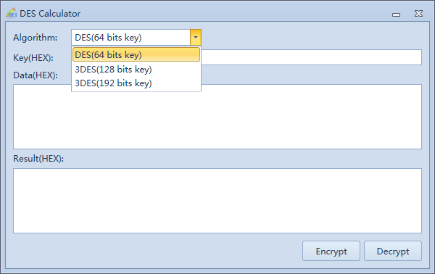Click the DES Calculator title text
This screenshot has width=435, height=274.
[x=50, y=13]
